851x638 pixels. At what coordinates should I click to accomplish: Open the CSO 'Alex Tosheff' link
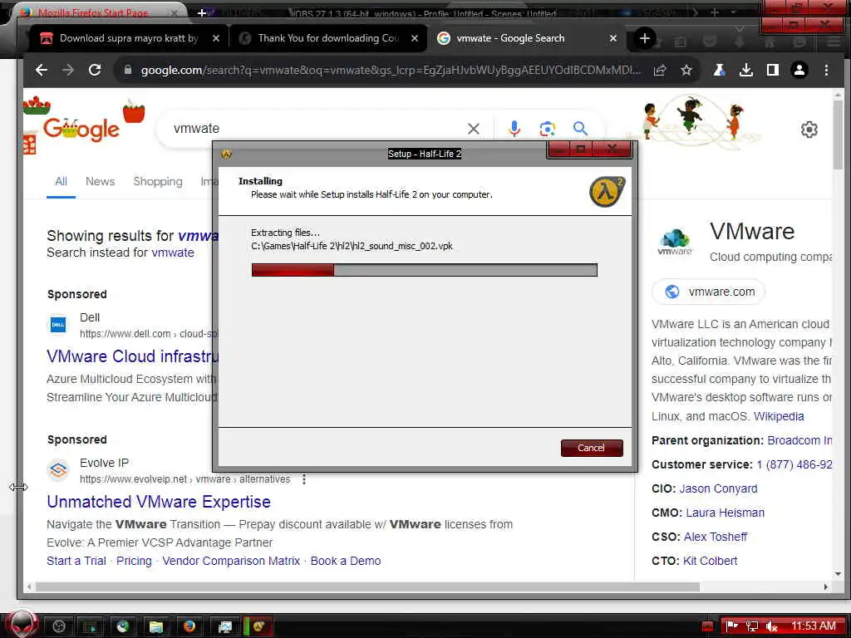[x=716, y=537]
